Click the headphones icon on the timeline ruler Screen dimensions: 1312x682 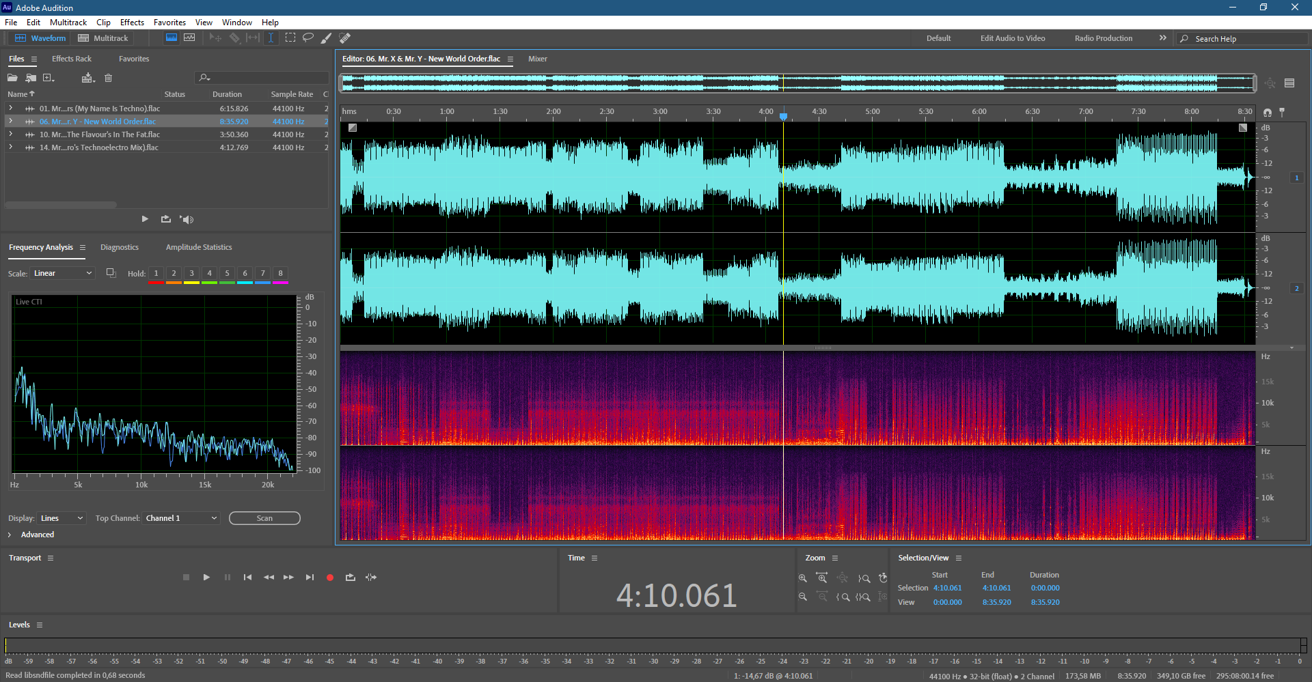tap(1268, 112)
